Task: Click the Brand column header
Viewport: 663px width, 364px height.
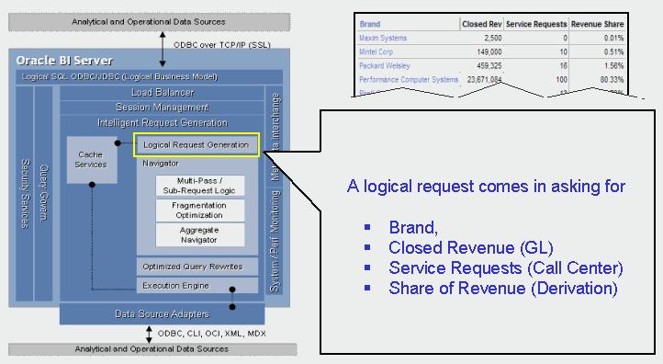Action: coord(370,24)
